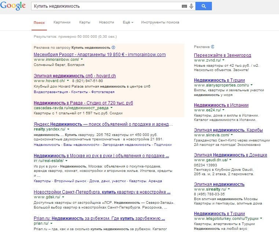
Task: Activate voice search microphone icon
Action: (x=191, y=6)
